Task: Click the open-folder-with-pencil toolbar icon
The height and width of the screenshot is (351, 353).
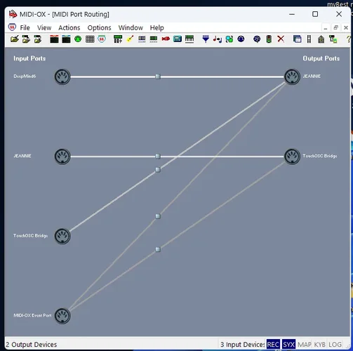Action: pyautogui.click(x=15, y=39)
